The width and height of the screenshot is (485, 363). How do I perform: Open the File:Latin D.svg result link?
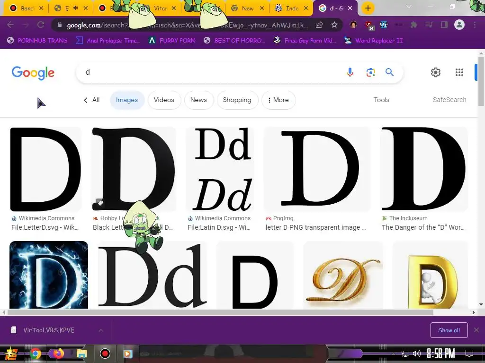(x=219, y=227)
